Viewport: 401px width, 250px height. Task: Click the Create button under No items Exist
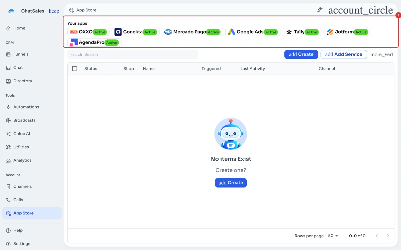(x=231, y=183)
